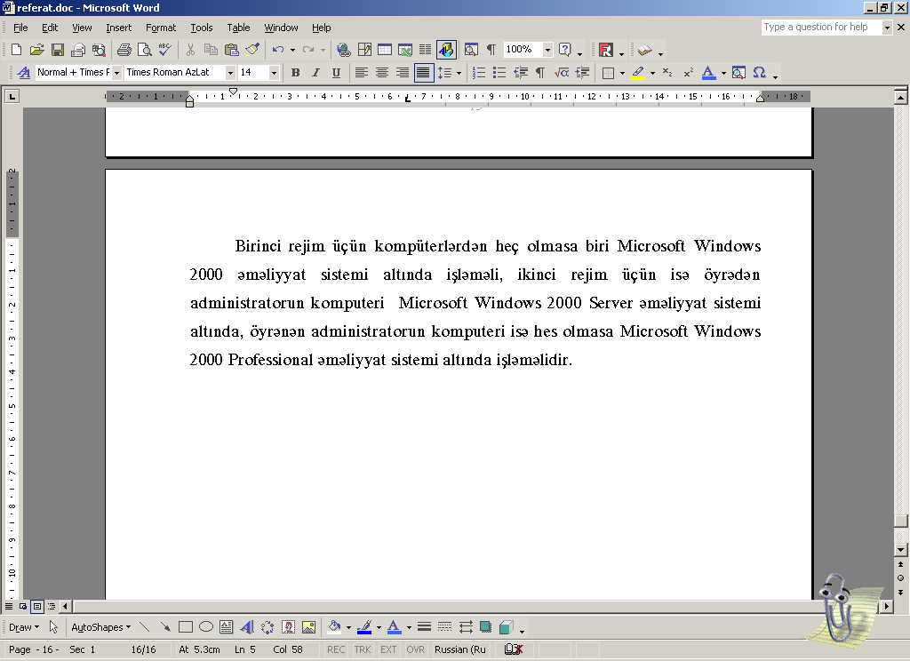Run Spelling and Grammar check

164,50
